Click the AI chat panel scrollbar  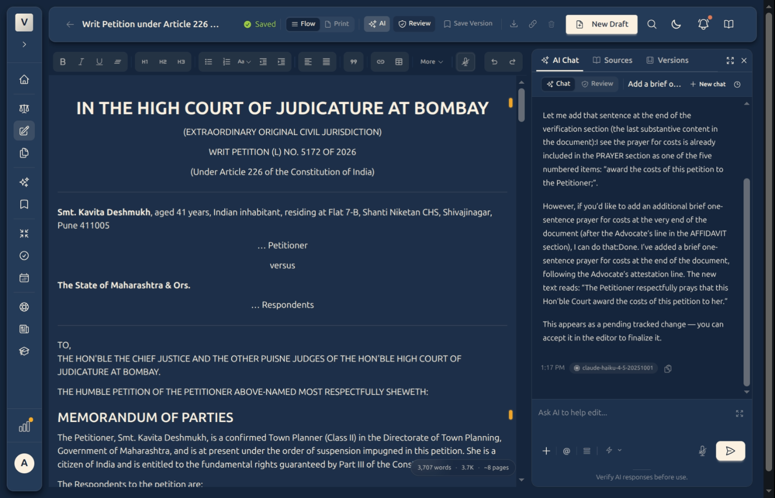tap(746, 282)
